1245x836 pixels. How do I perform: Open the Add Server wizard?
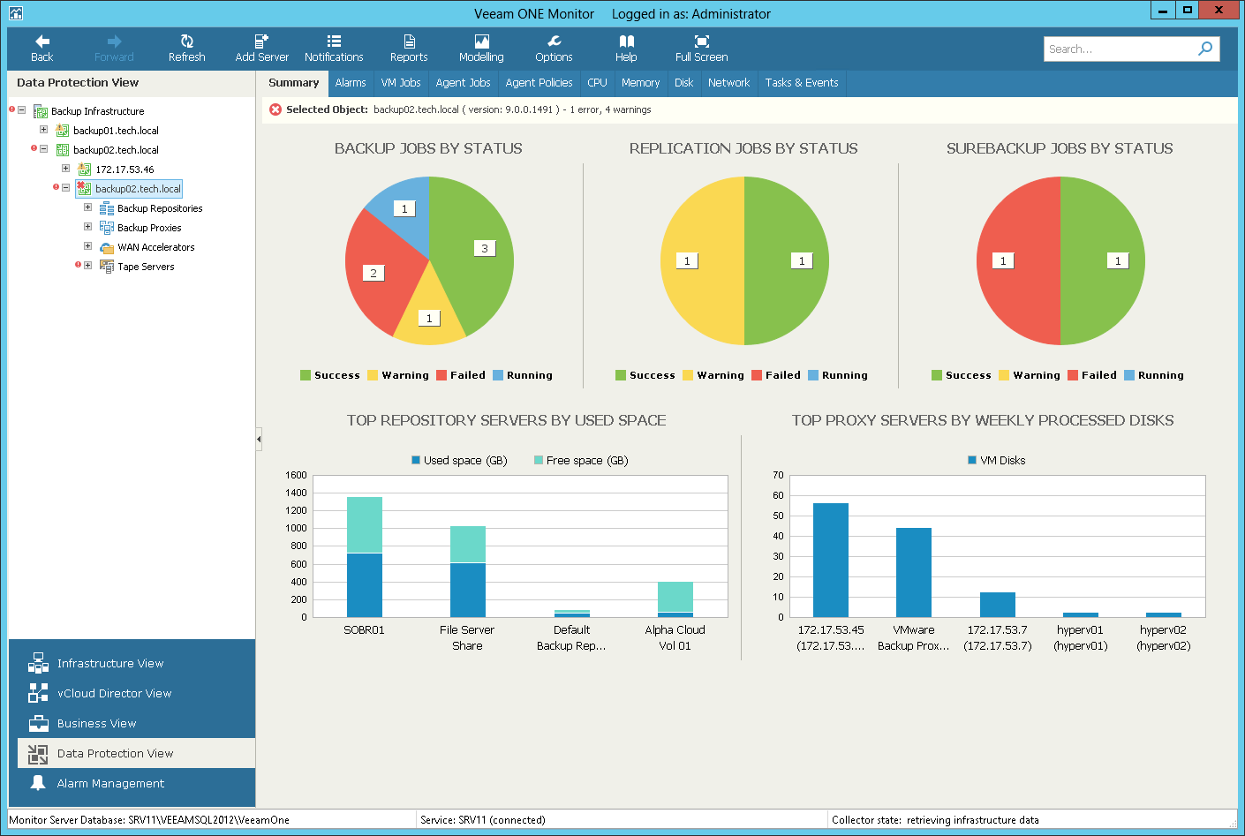pos(261,49)
